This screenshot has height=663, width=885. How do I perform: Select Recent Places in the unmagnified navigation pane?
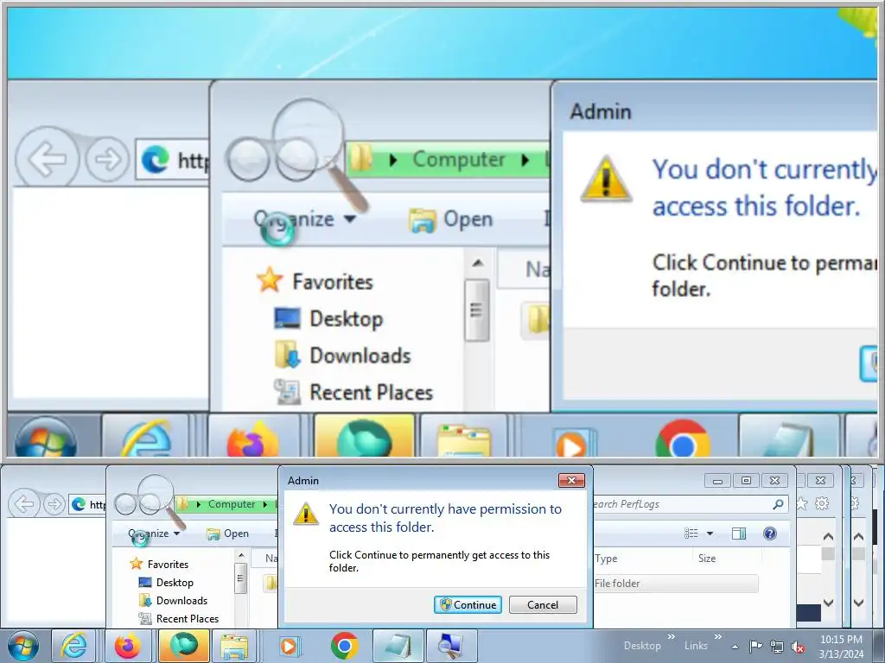(x=179, y=618)
